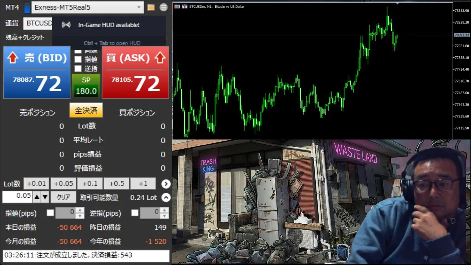This screenshot has width=471, height=265.
Task: Add +0.05 to lot size
Action: coord(63,184)
